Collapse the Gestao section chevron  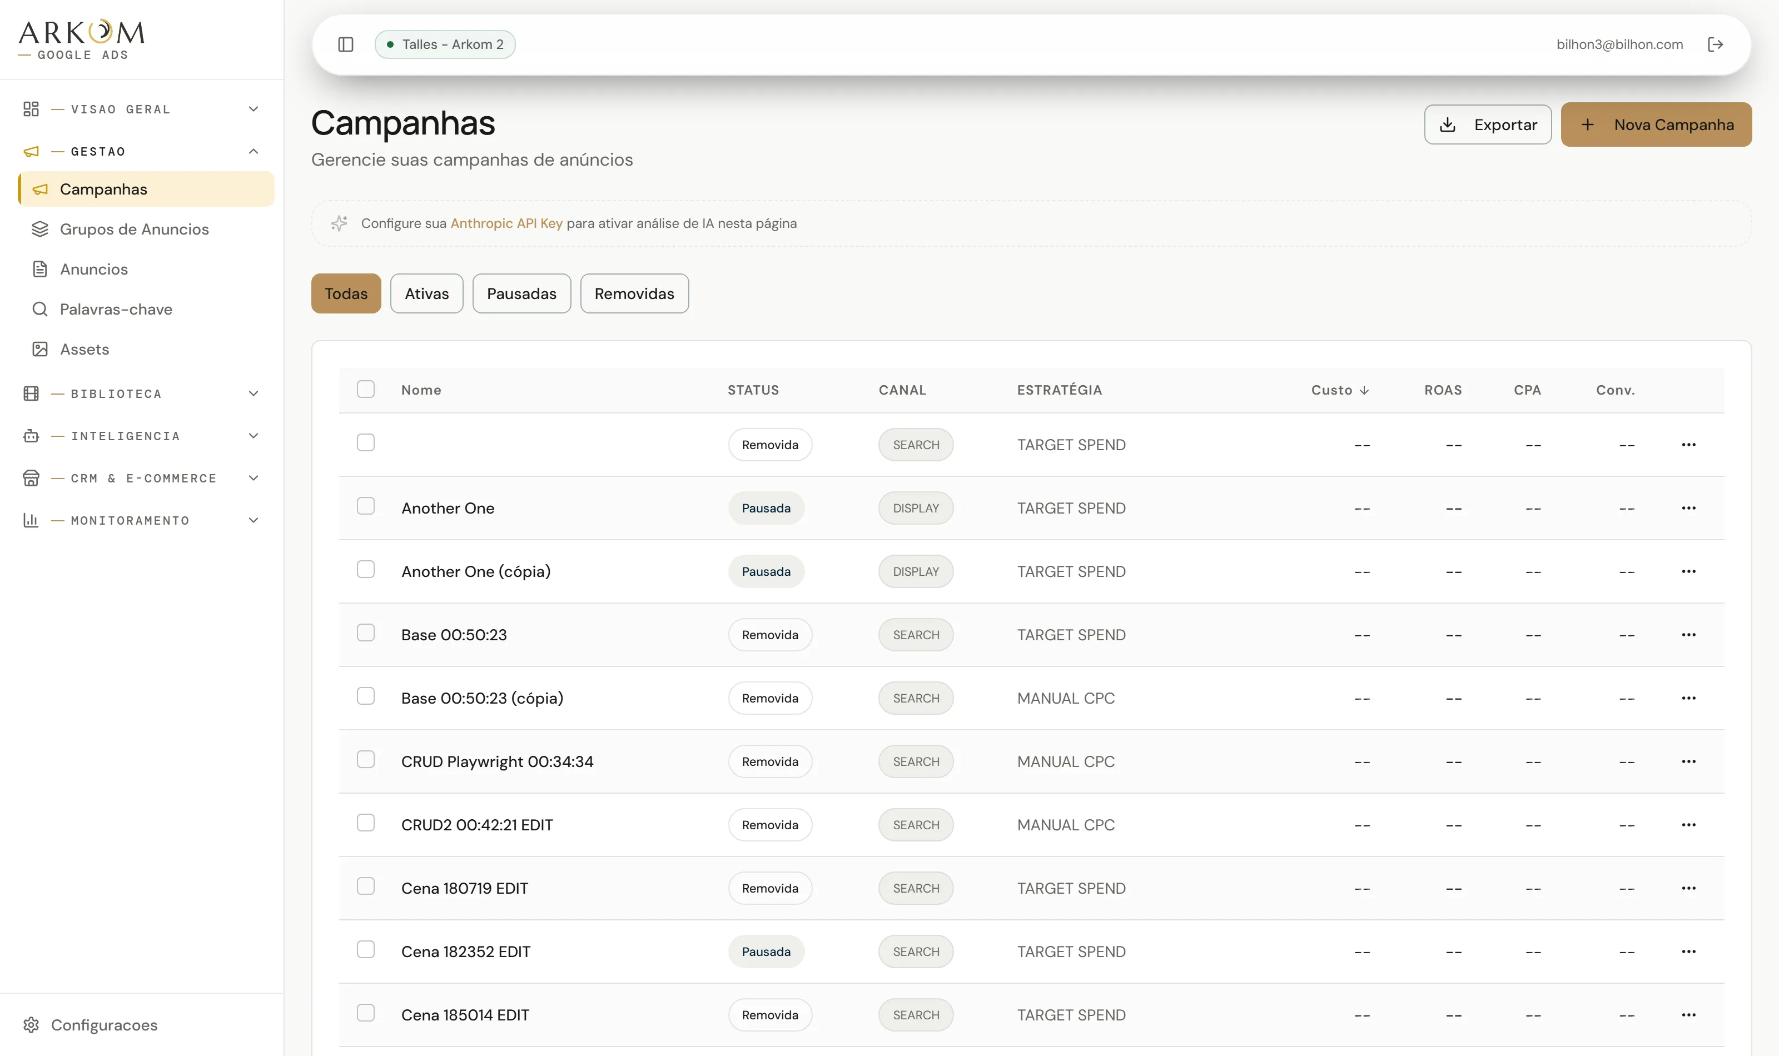tap(254, 152)
